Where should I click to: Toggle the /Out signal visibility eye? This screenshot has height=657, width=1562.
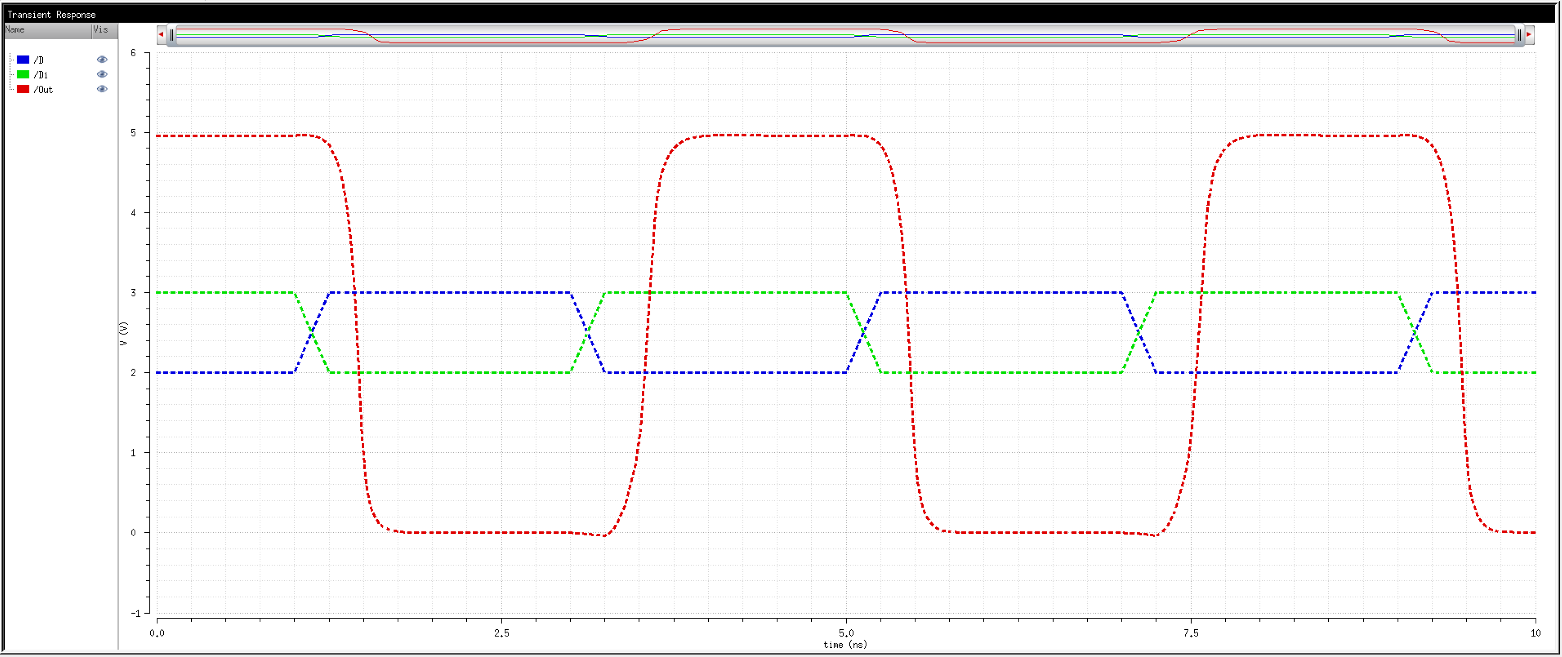[x=102, y=89]
